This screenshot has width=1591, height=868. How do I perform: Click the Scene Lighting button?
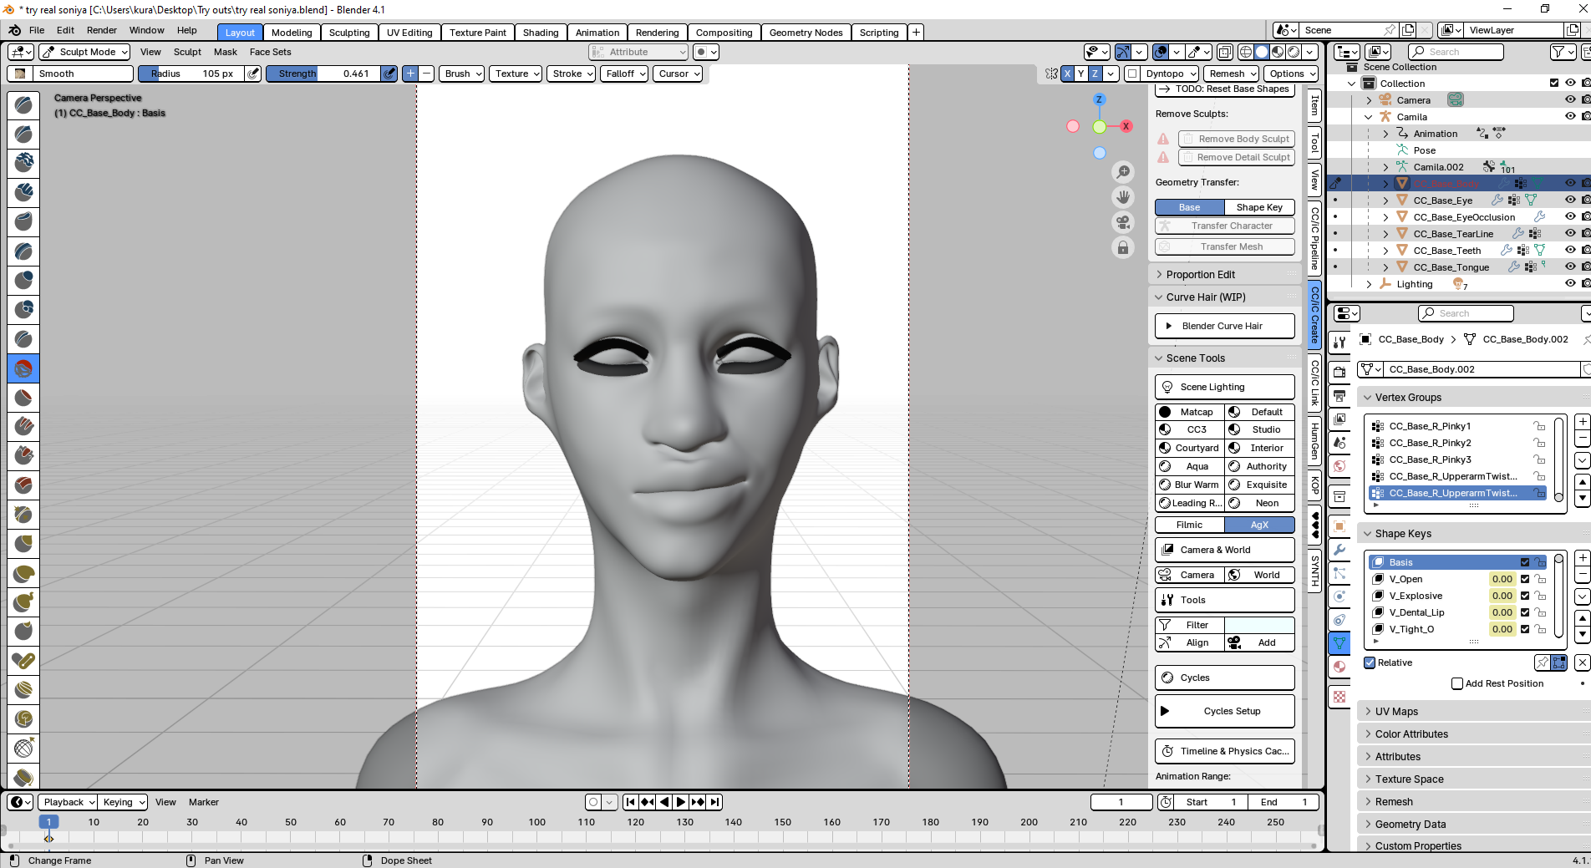[1225, 387]
